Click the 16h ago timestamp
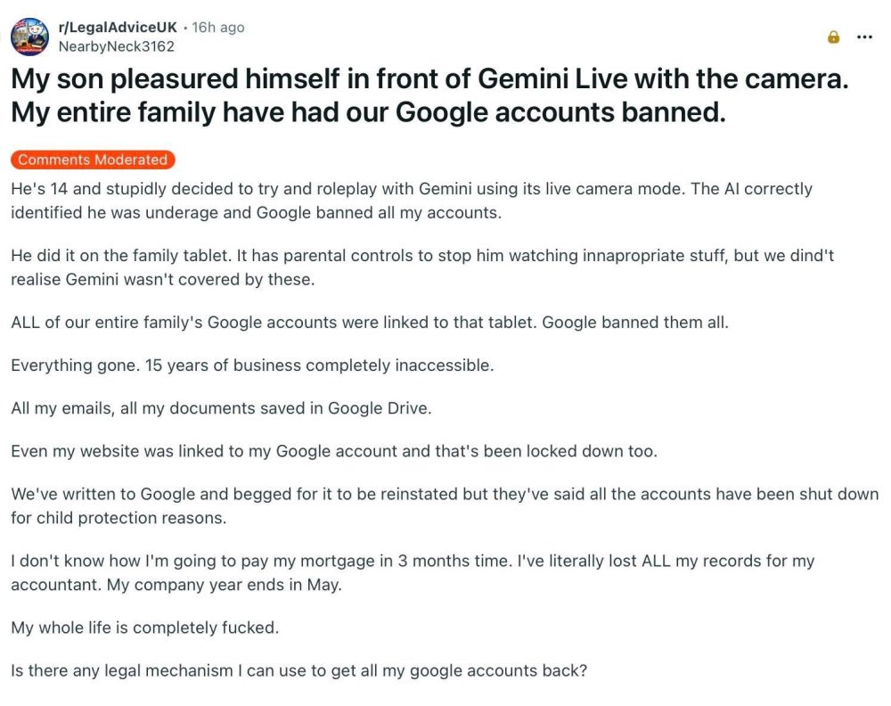This screenshot has width=891, height=706. pyautogui.click(x=218, y=28)
